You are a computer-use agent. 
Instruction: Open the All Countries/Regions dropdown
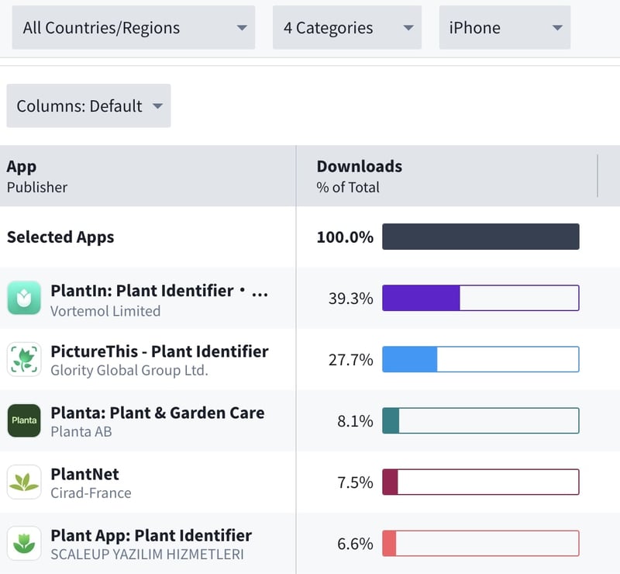(133, 28)
